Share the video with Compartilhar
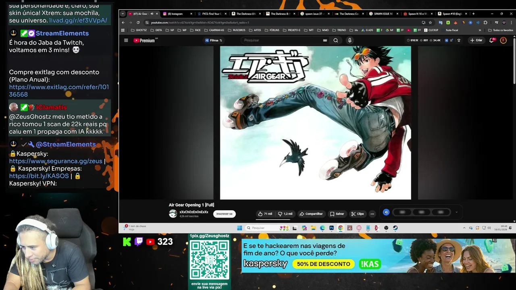This screenshot has height=290, width=516. pyautogui.click(x=311, y=214)
